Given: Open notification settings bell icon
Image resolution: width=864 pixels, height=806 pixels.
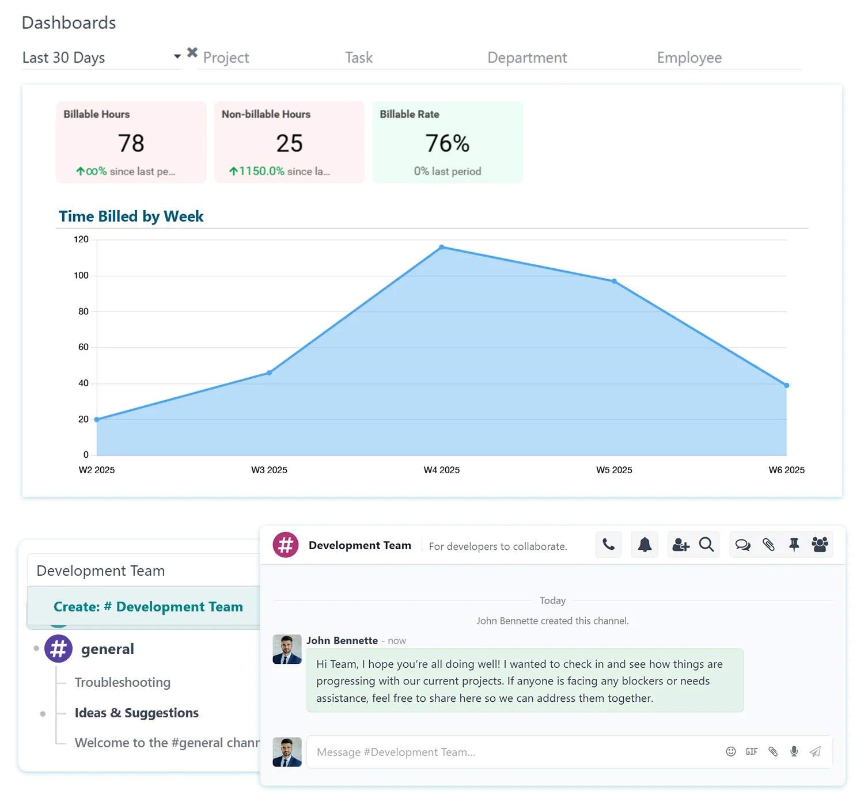Looking at the screenshot, I should pyautogui.click(x=645, y=545).
